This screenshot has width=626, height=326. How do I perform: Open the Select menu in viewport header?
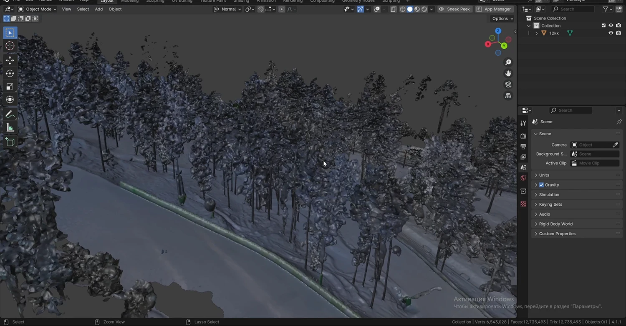[83, 9]
